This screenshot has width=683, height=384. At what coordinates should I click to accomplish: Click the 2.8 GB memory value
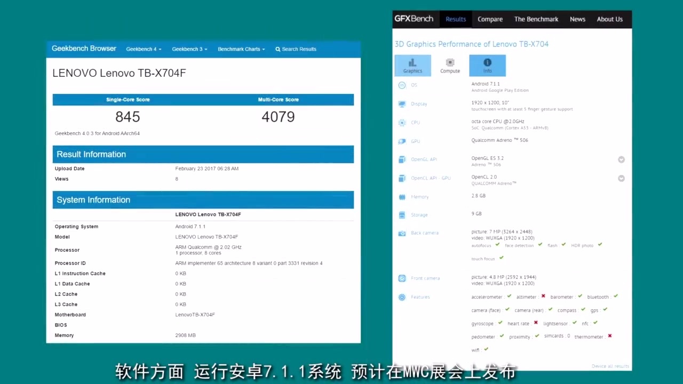pyautogui.click(x=478, y=196)
